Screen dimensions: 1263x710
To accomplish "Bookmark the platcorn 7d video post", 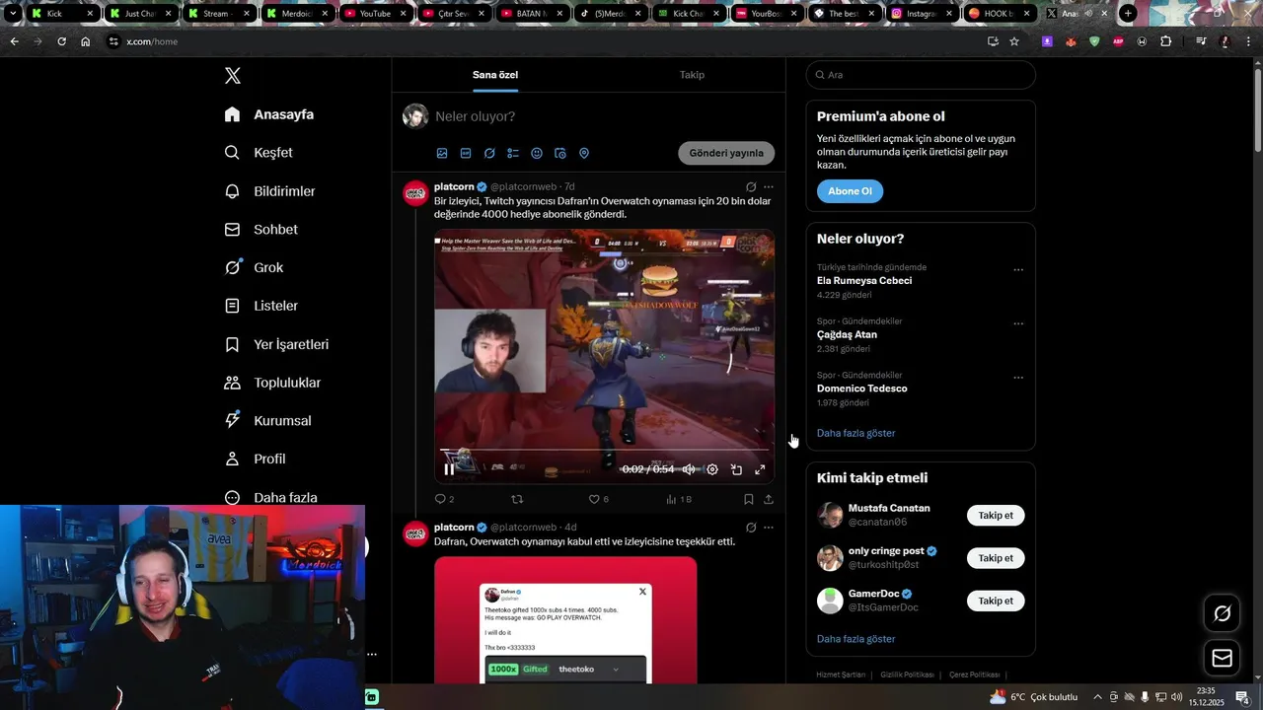I will click(749, 499).
